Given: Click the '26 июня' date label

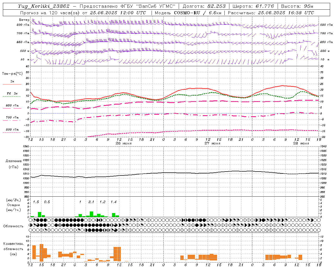Looking at the screenshot, I should point(124,143).
